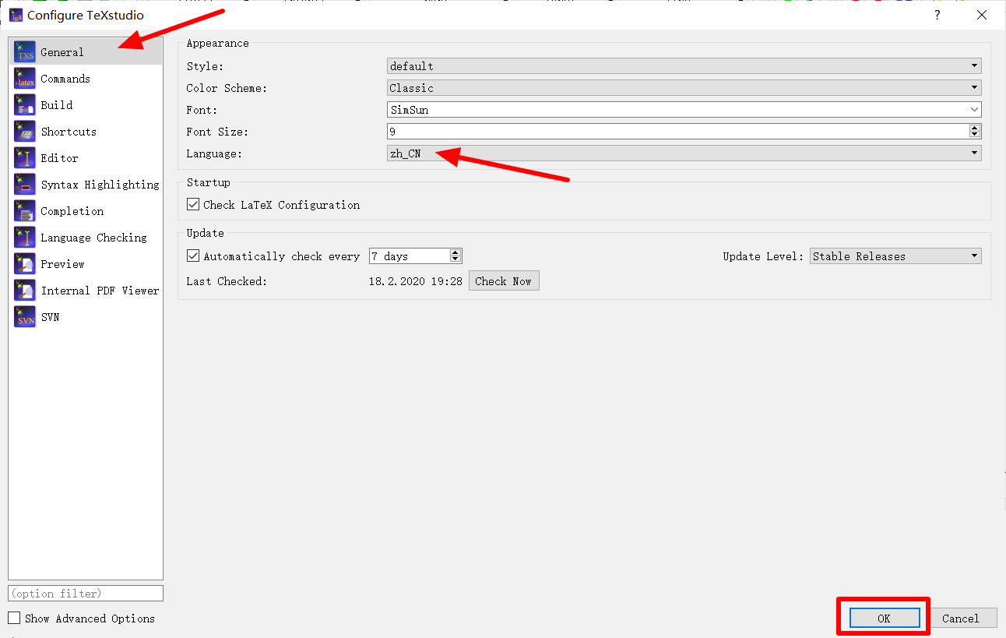The image size is (1006, 638).
Task: Open the Commands settings page
Action: point(86,79)
